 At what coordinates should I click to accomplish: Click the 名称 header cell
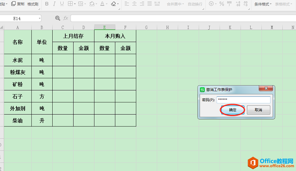18,42
